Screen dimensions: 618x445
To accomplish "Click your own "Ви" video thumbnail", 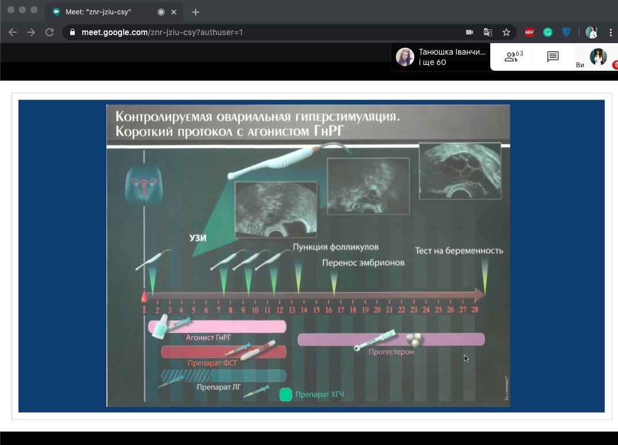I will point(598,56).
